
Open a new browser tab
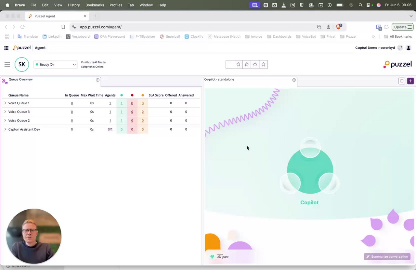[95, 16]
